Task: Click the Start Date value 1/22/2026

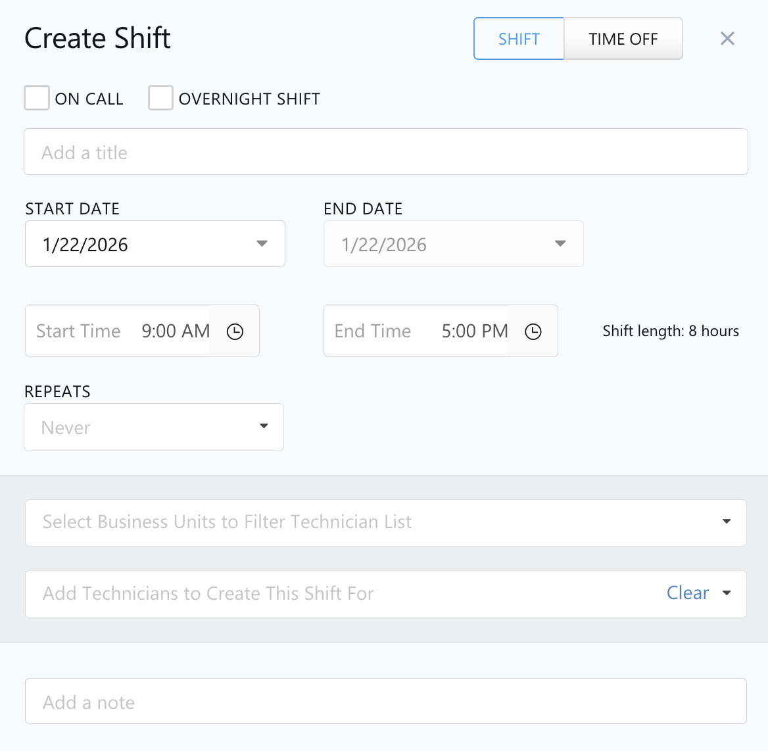Action: click(x=85, y=245)
